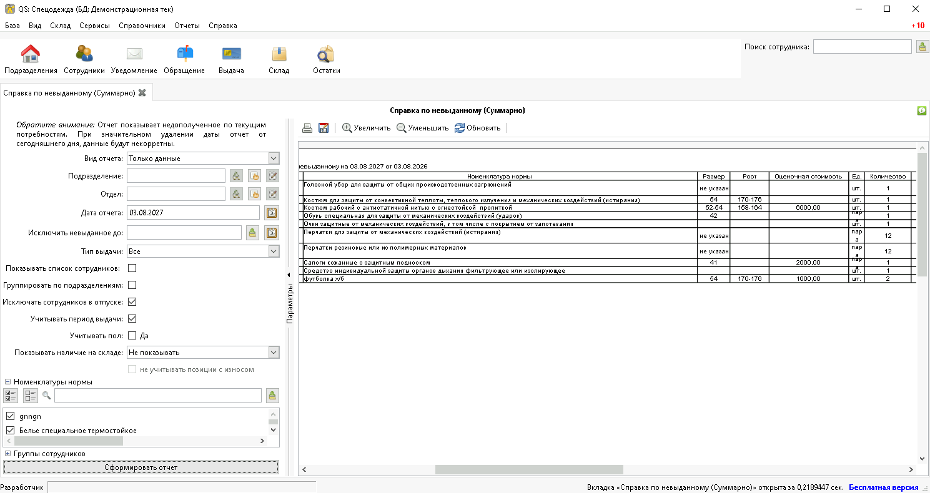
Task: Zoom out with Уменьшить
Action: click(423, 128)
